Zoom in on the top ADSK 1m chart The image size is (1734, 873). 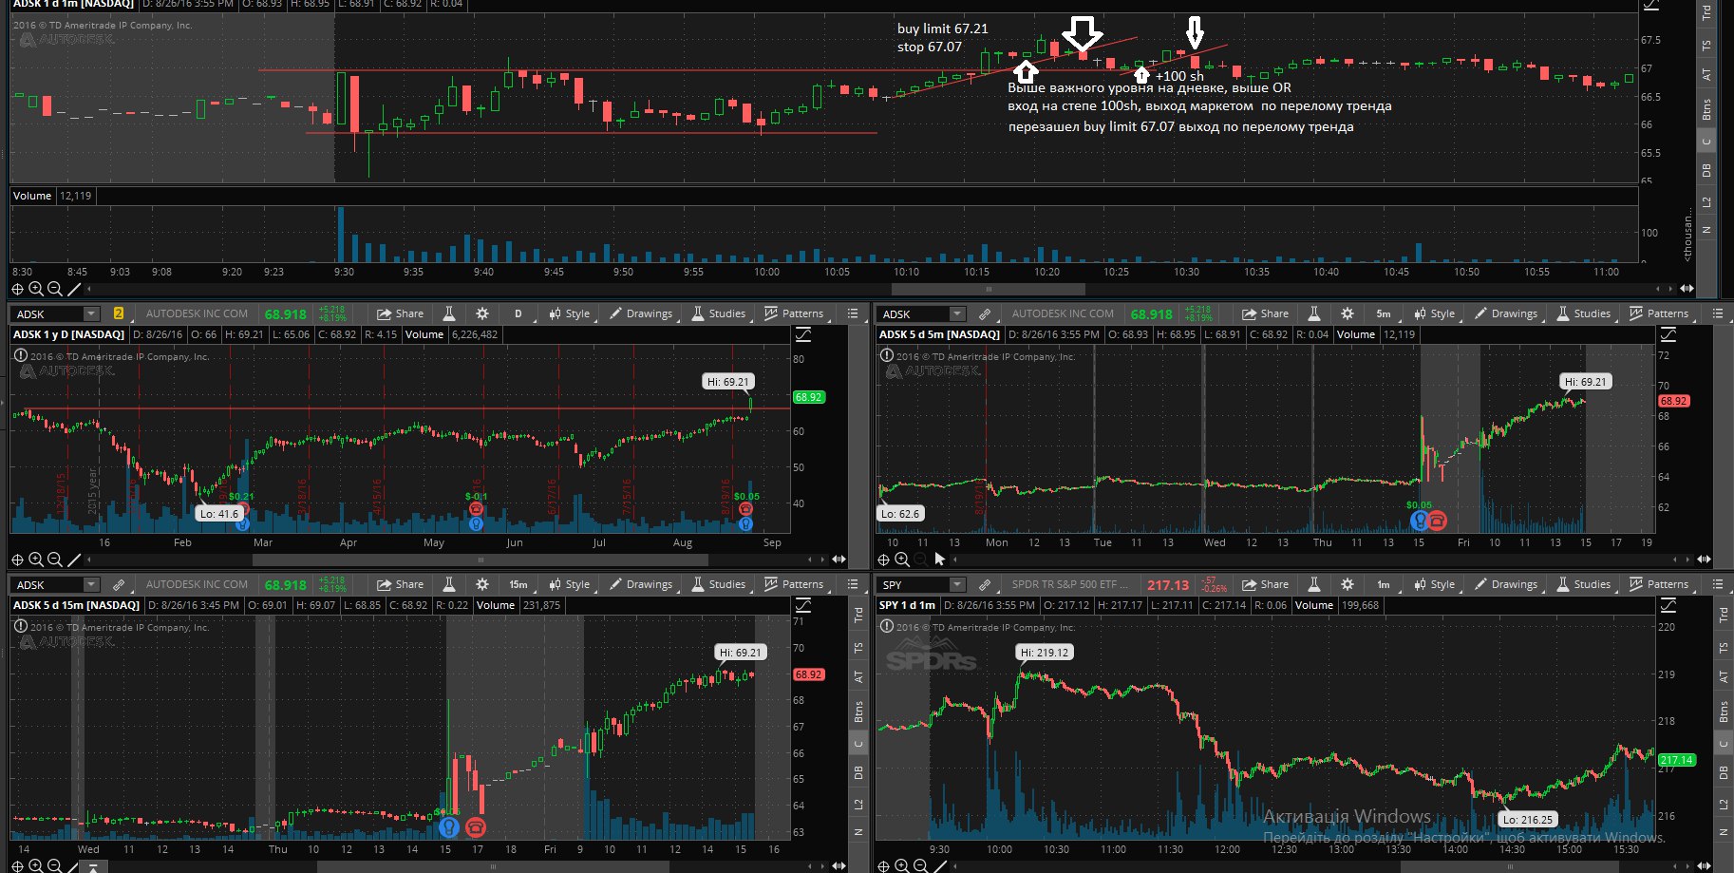tap(36, 289)
